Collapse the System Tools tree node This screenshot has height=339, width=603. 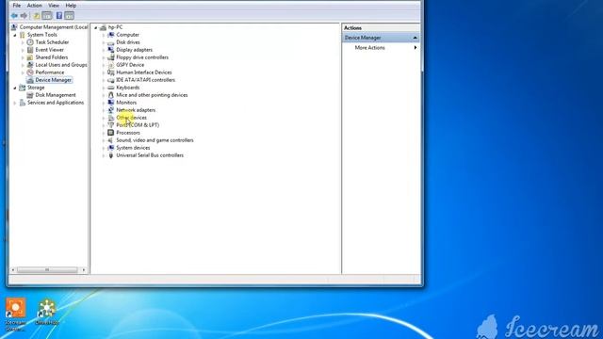15,35
